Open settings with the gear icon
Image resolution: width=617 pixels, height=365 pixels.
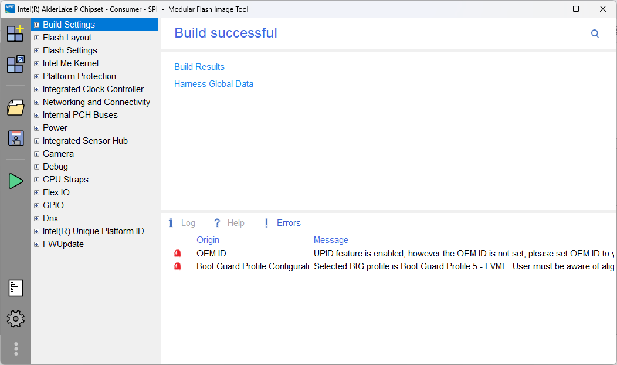click(x=15, y=319)
